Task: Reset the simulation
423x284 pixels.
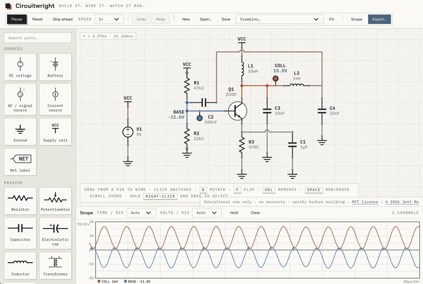Action: point(37,19)
